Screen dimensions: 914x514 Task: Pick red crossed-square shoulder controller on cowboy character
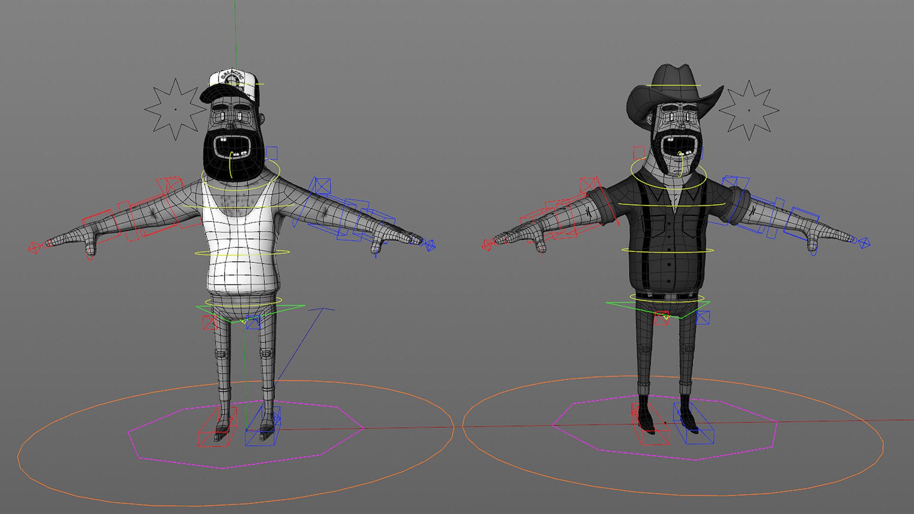588,185
